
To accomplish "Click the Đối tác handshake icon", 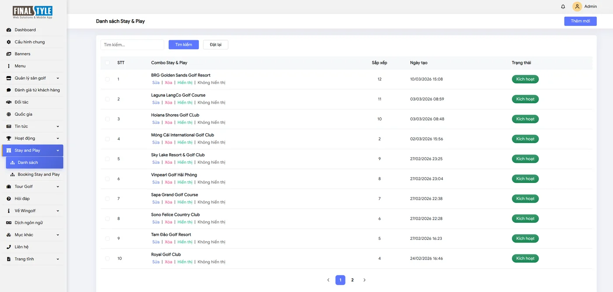I will [x=9, y=102].
